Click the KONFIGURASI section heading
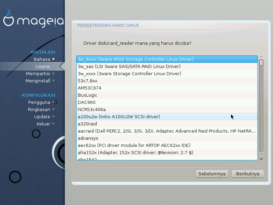 (x=39, y=95)
